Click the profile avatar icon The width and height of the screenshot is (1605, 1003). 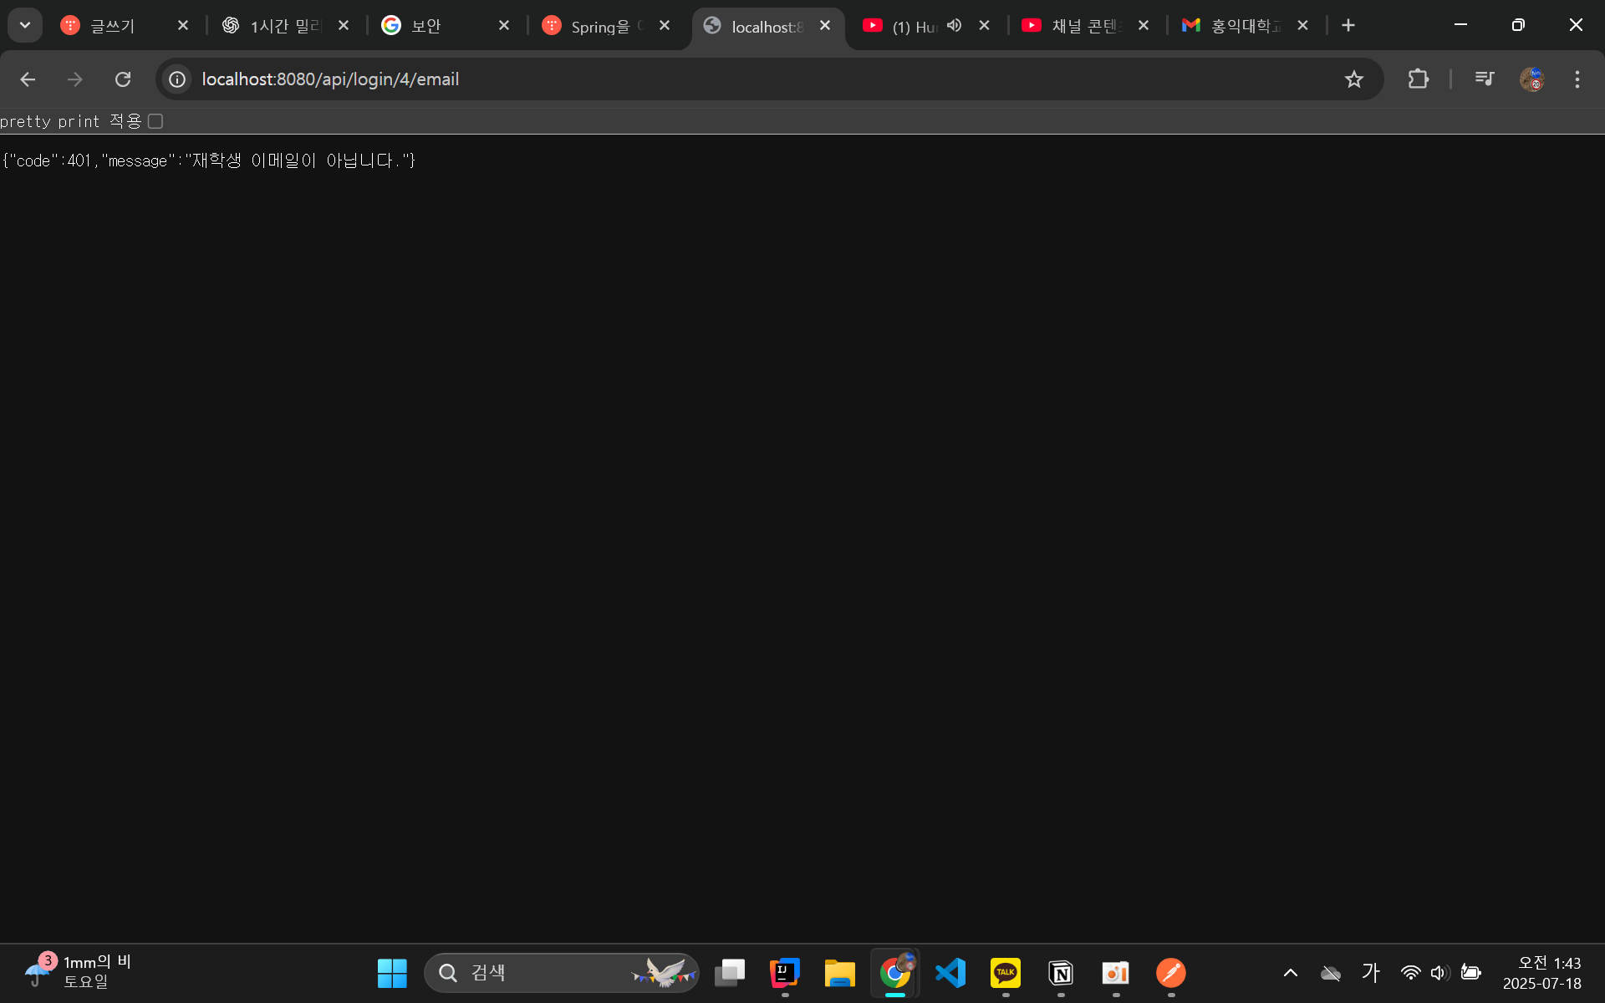click(x=1531, y=79)
